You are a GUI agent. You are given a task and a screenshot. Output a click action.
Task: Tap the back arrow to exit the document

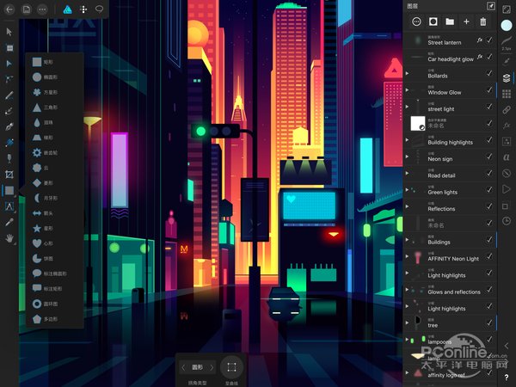(x=9, y=9)
